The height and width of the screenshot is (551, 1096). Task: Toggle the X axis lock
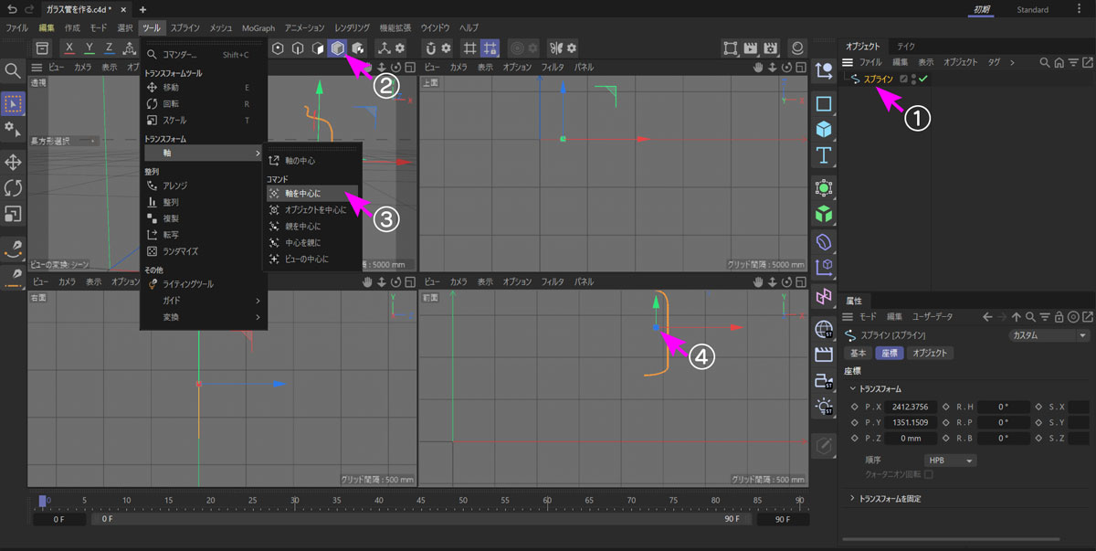point(69,48)
